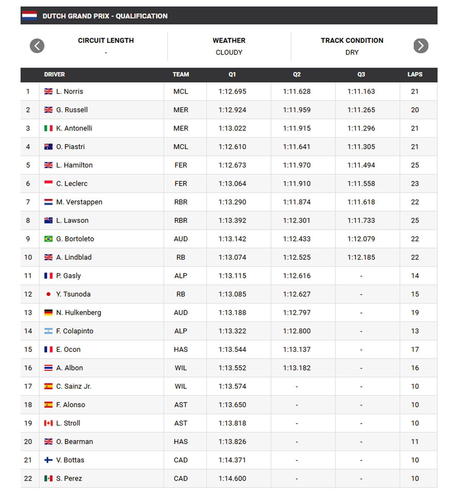
Task: Select the LAPS column header
Action: pyautogui.click(x=415, y=74)
